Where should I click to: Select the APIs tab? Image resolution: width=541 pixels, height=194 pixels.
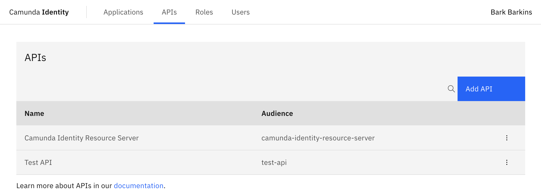[169, 12]
